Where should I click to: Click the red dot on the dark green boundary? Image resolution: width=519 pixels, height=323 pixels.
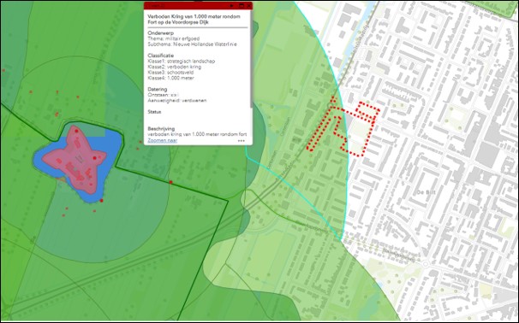(x=170, y=182)
